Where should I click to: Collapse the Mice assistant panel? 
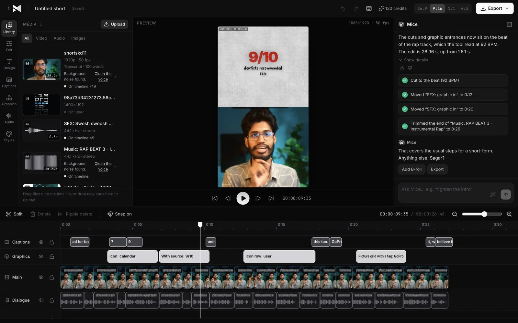[x=509, y=24]
